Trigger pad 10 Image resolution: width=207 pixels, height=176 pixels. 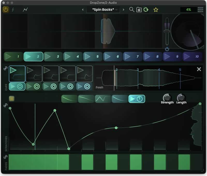point(192,57)
